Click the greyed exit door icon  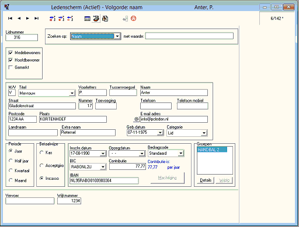tap(125, 19)
